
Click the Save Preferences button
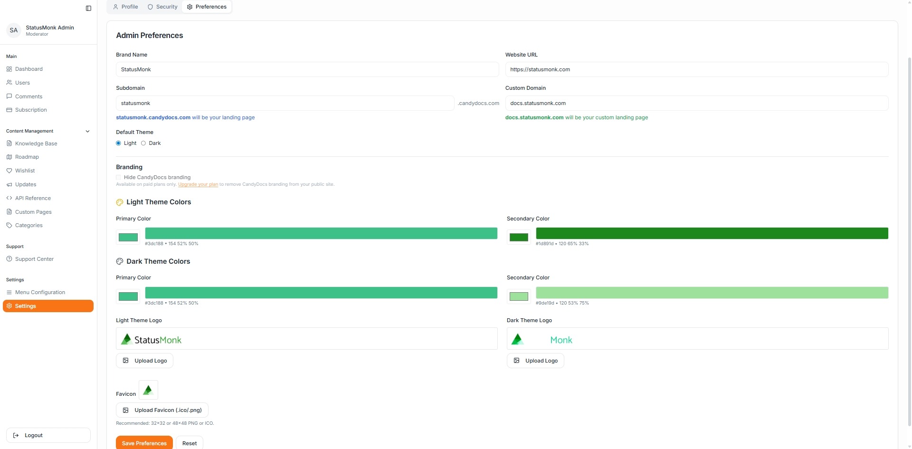(x=144, y=443)
